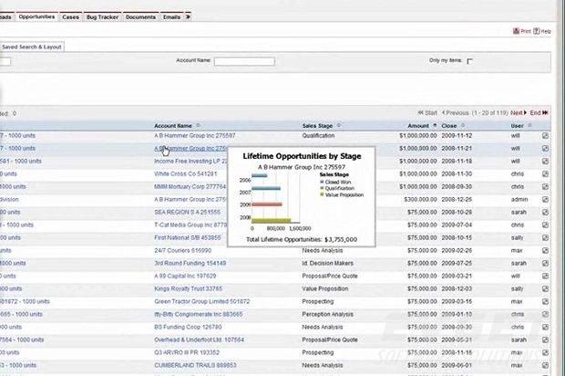Enable the Only my items checkbox
This screenshot has height=376, width=565.
click(x=470, y=61)
